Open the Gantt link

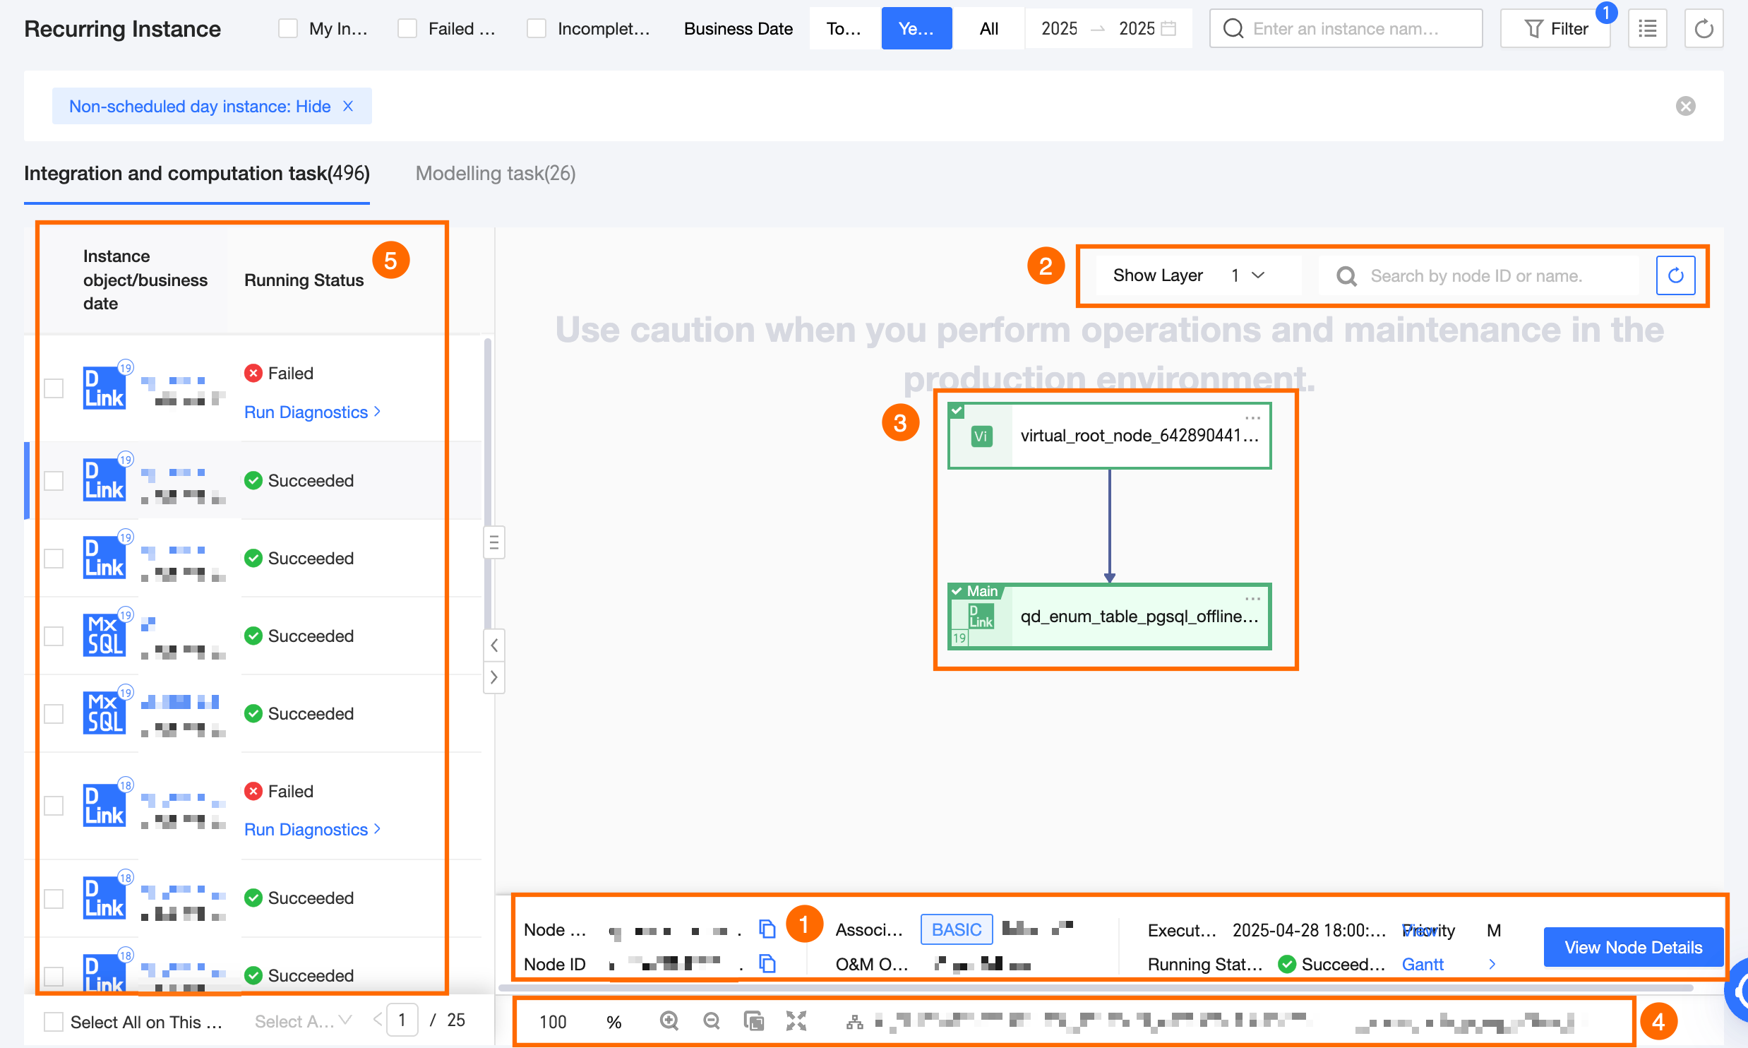click(x=1423, y=964)
